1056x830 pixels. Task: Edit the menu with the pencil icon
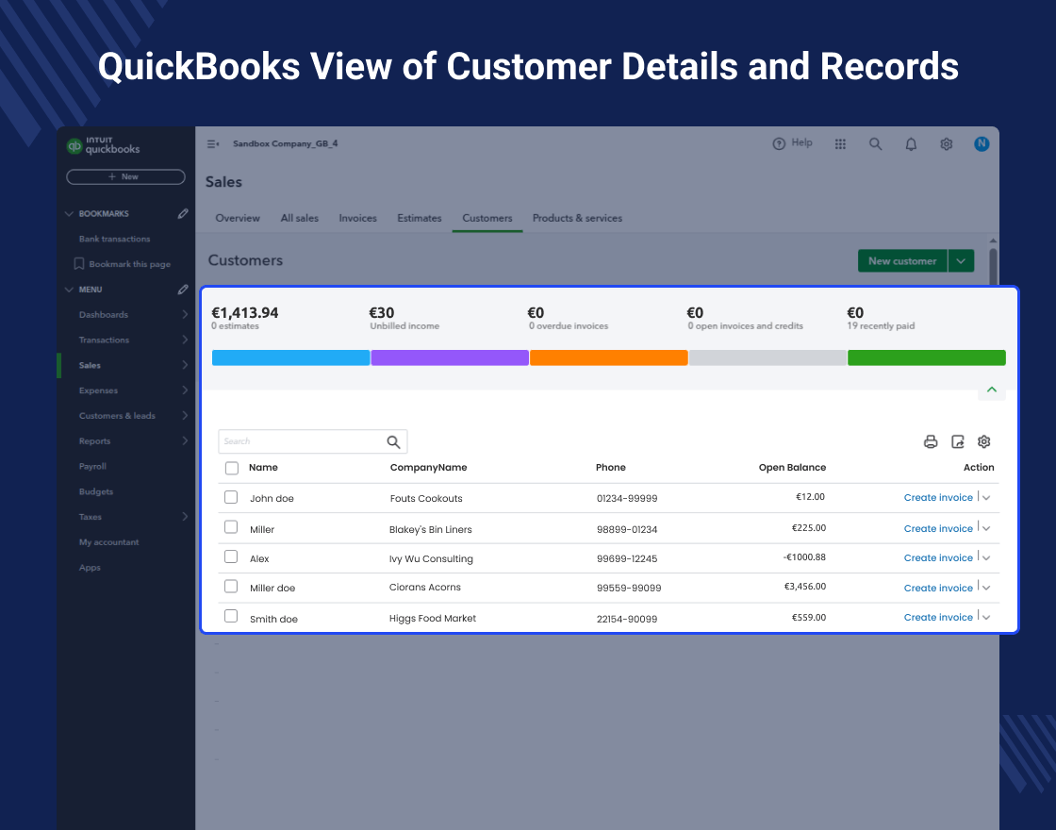click(183, 289)
